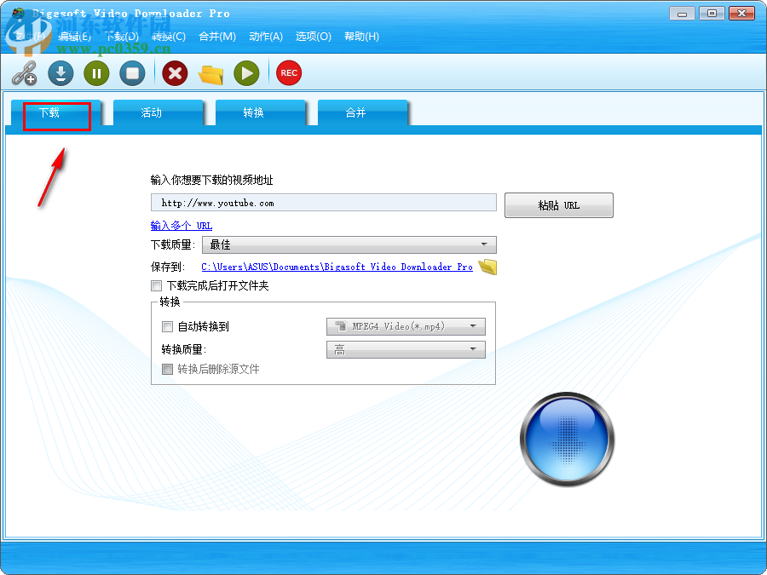
Task: Enable 下载完成后打开文件夹 checkbox
Action: point(156,285)
